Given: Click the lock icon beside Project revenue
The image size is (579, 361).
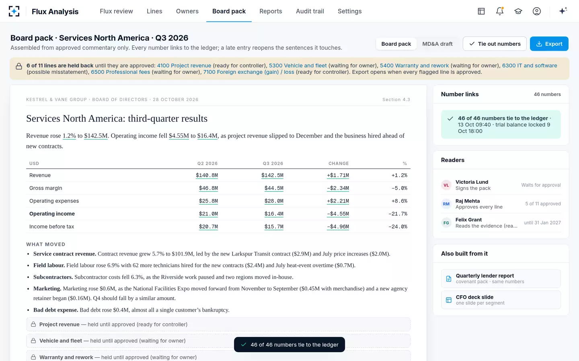Looking at the screenshot, I should 33,324.
